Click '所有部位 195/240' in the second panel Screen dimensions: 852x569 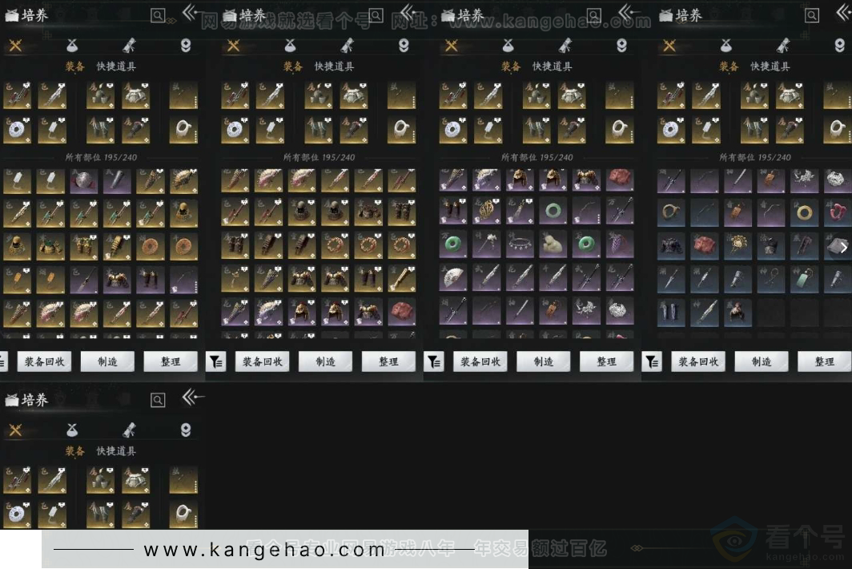click(x=319, y=157)
